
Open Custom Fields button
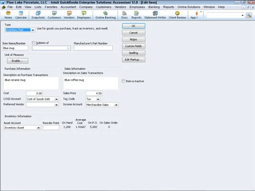(x=133, y=46)
